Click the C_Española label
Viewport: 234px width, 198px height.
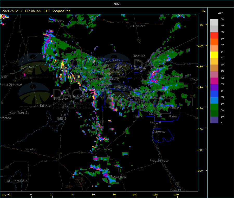112,60
